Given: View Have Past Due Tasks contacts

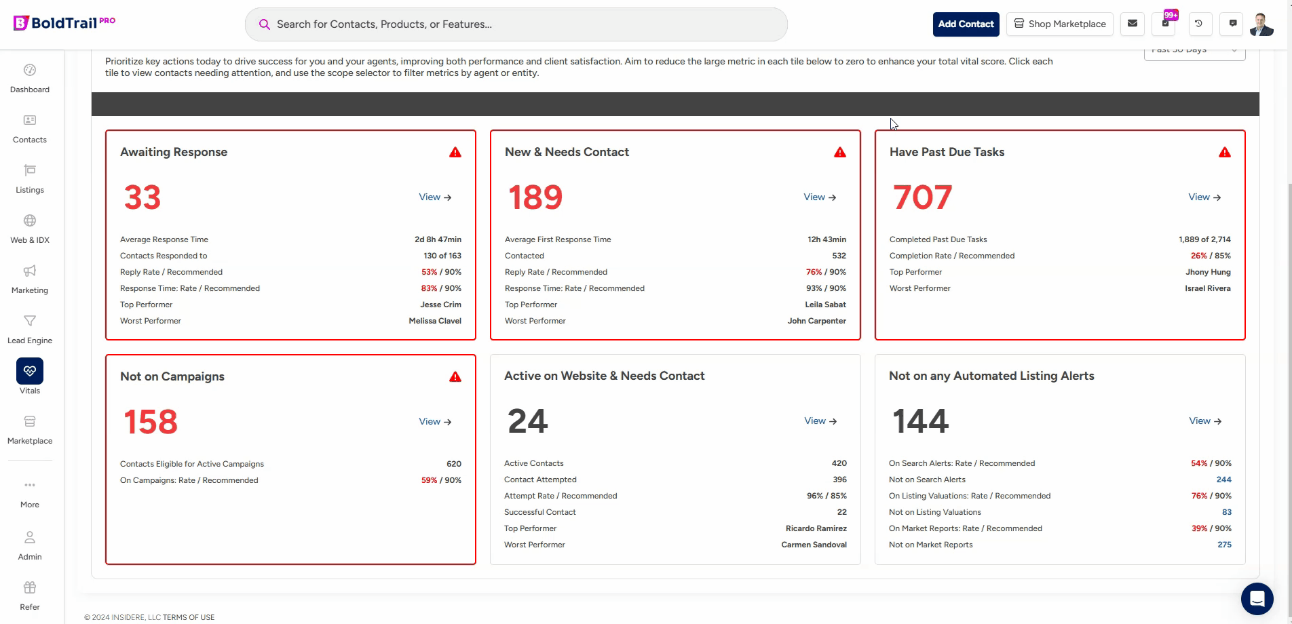Looking at the screenshot, I should [1204, 197].
